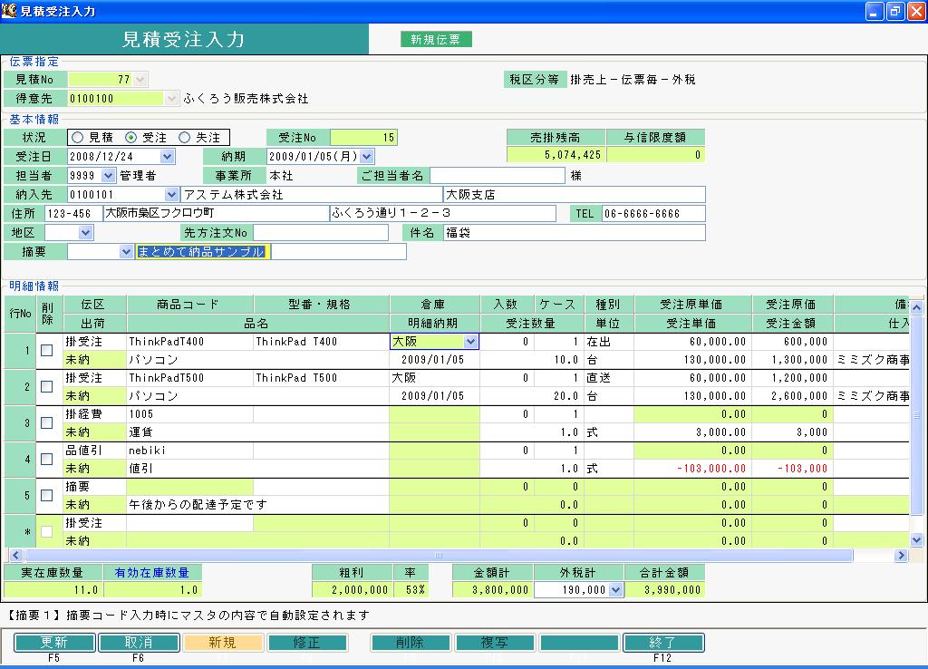Click the vertical scrollbar up arrow
Viewport: 928px width, 669px height.
pyautogui.click(x=916, y=307)
